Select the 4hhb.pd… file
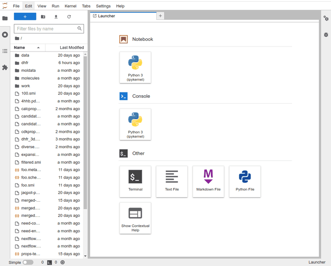331x266 pixels. coord(47,101)
